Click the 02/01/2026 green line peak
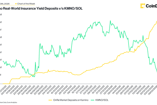 pos(110,20)
